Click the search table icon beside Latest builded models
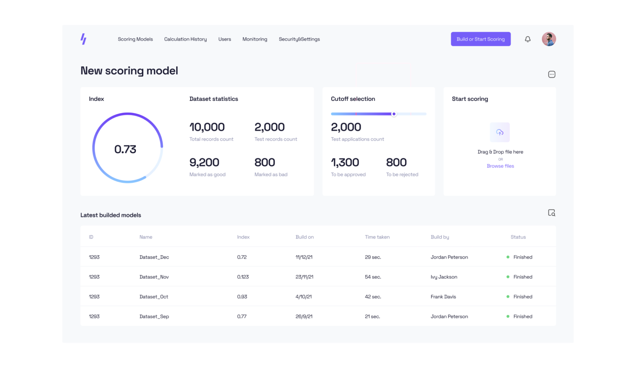 [552, 213]
